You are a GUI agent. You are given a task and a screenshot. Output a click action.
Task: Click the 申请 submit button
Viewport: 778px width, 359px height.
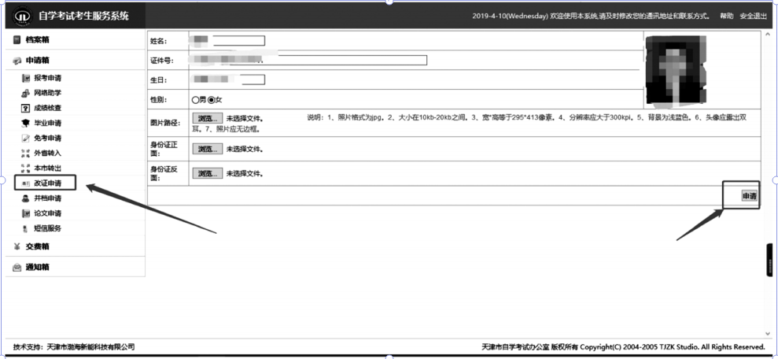point(749,196)
